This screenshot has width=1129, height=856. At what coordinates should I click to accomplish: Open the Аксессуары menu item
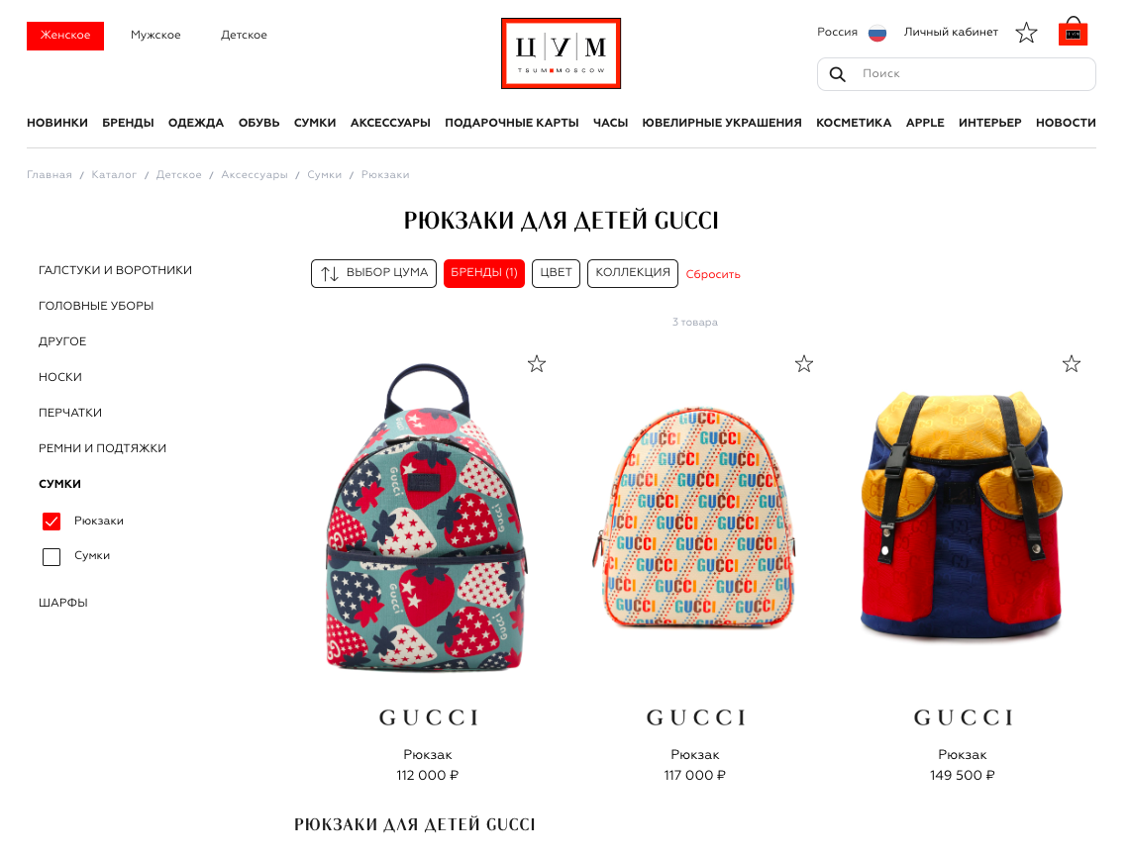point(390,123)
